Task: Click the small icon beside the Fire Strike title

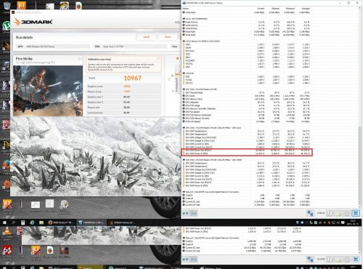Action: [79, 59]
